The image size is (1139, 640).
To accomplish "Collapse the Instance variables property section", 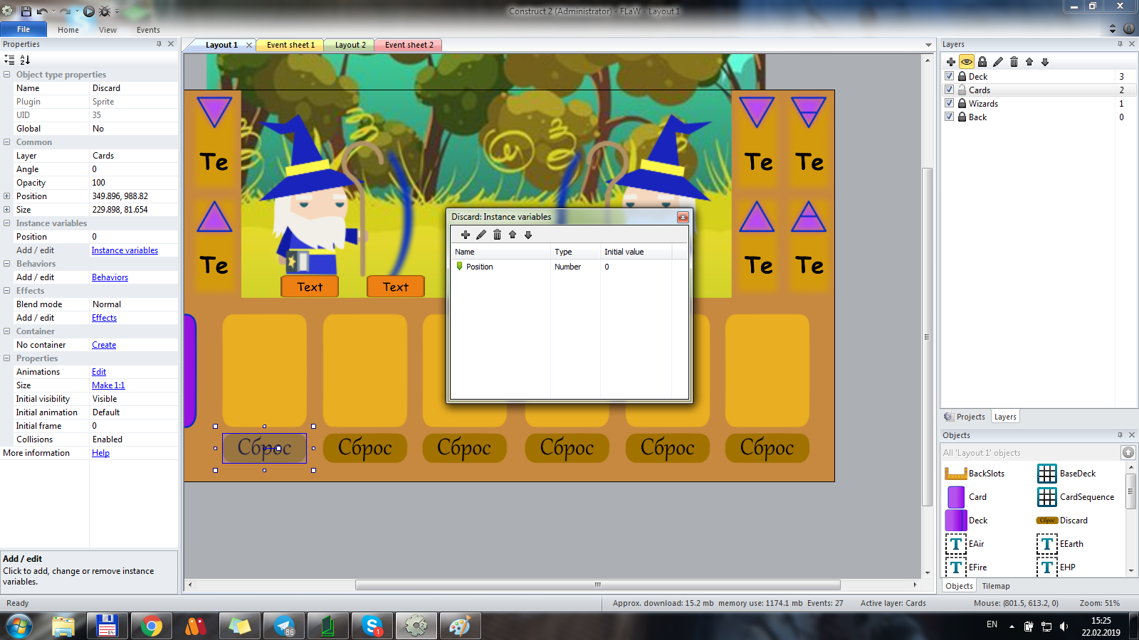I will 7,223.
